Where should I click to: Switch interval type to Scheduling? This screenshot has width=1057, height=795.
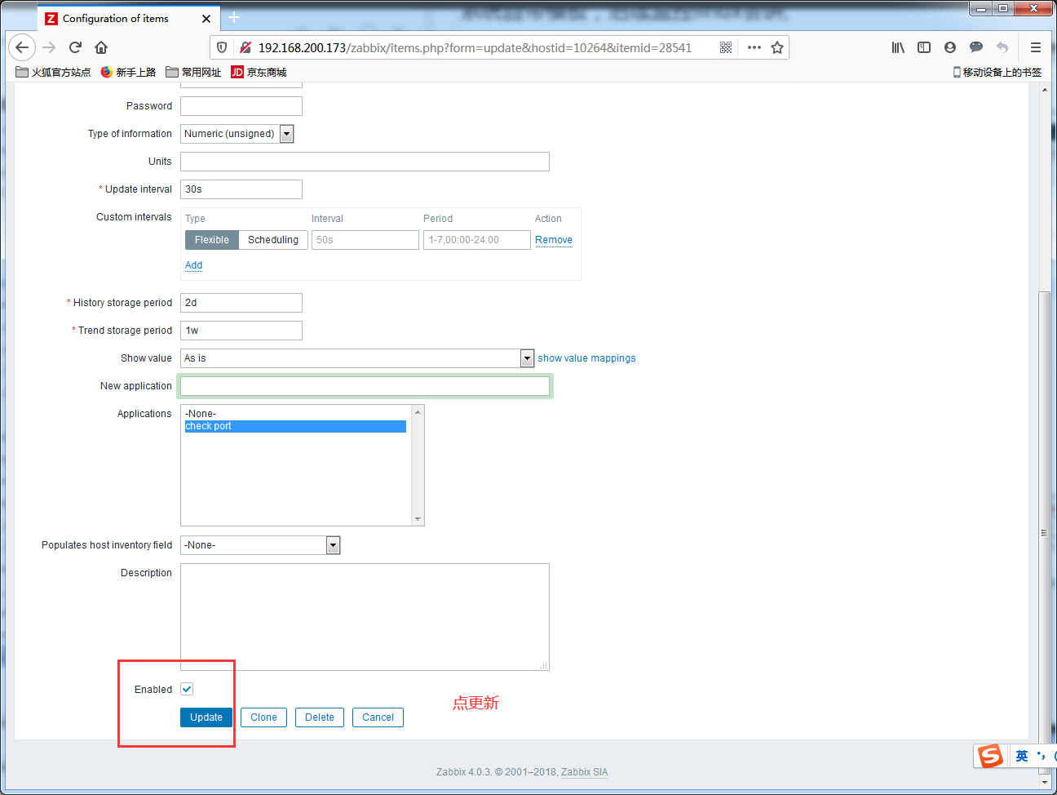click(273, 240)
